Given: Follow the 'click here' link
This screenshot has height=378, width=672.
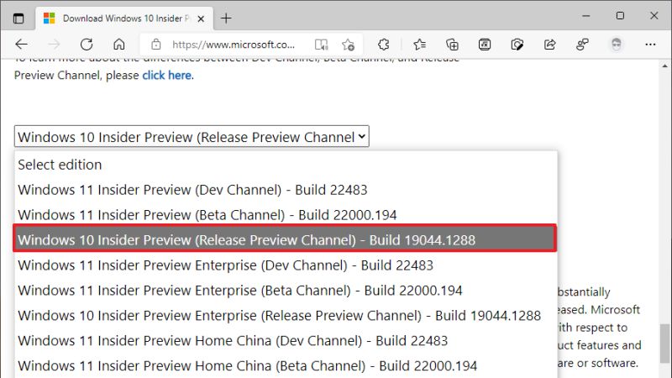Looking at the screenshot, I should 166,76.
